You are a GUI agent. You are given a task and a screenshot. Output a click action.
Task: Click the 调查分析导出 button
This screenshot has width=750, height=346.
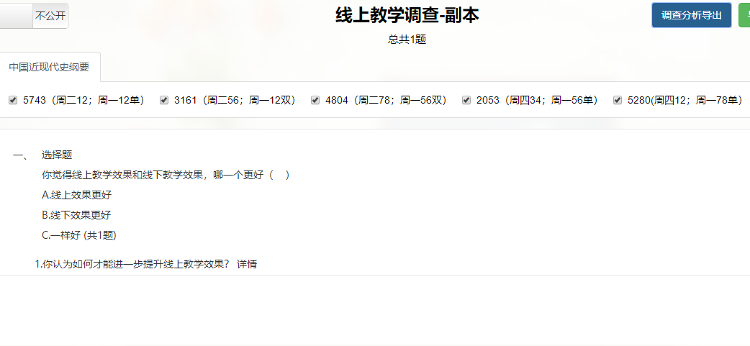(x=691, y=15)
